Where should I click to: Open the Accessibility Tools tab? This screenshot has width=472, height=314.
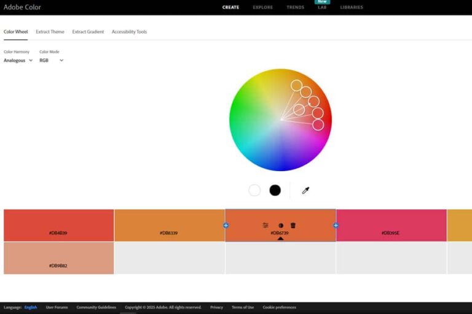point(129,32)
